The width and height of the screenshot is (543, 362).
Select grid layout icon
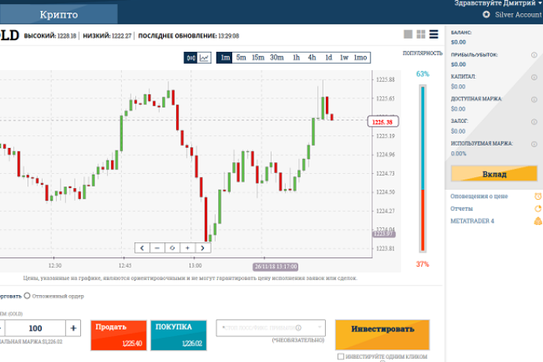click(421, 34)
